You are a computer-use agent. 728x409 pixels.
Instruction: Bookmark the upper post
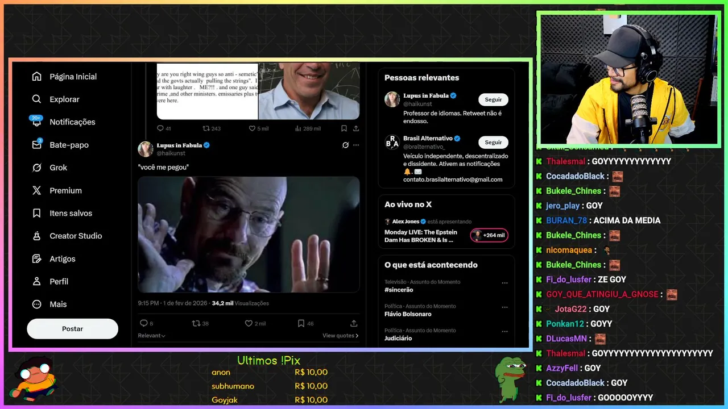click(x=344, y=128)
